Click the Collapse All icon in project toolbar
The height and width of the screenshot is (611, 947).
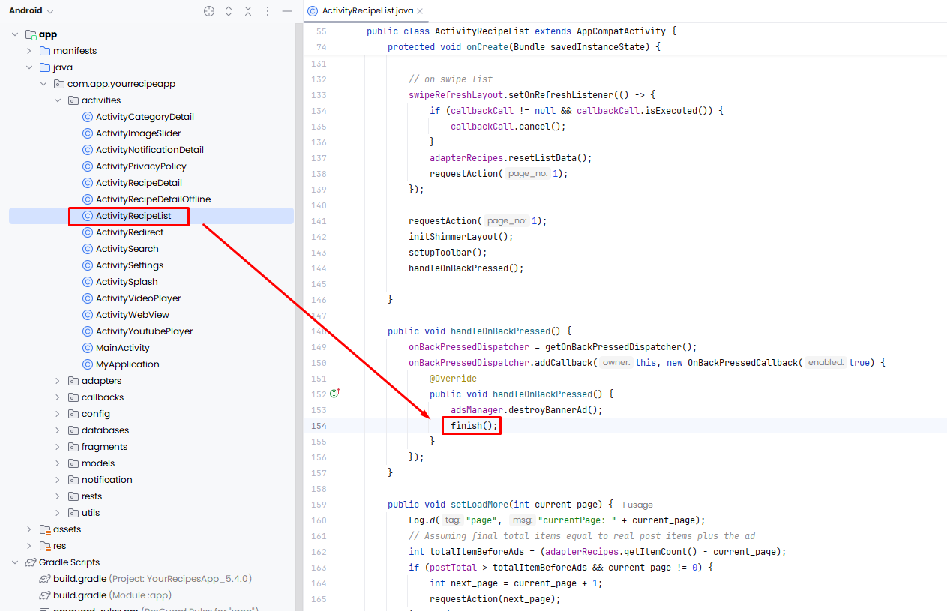coord(248,11)
